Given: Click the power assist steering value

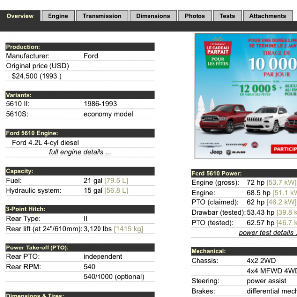Looking at the screenshot, I should 266,281.
